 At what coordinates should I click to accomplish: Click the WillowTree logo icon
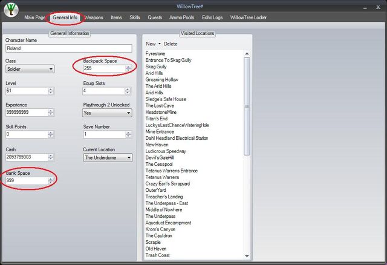click(x=11, y=10)
